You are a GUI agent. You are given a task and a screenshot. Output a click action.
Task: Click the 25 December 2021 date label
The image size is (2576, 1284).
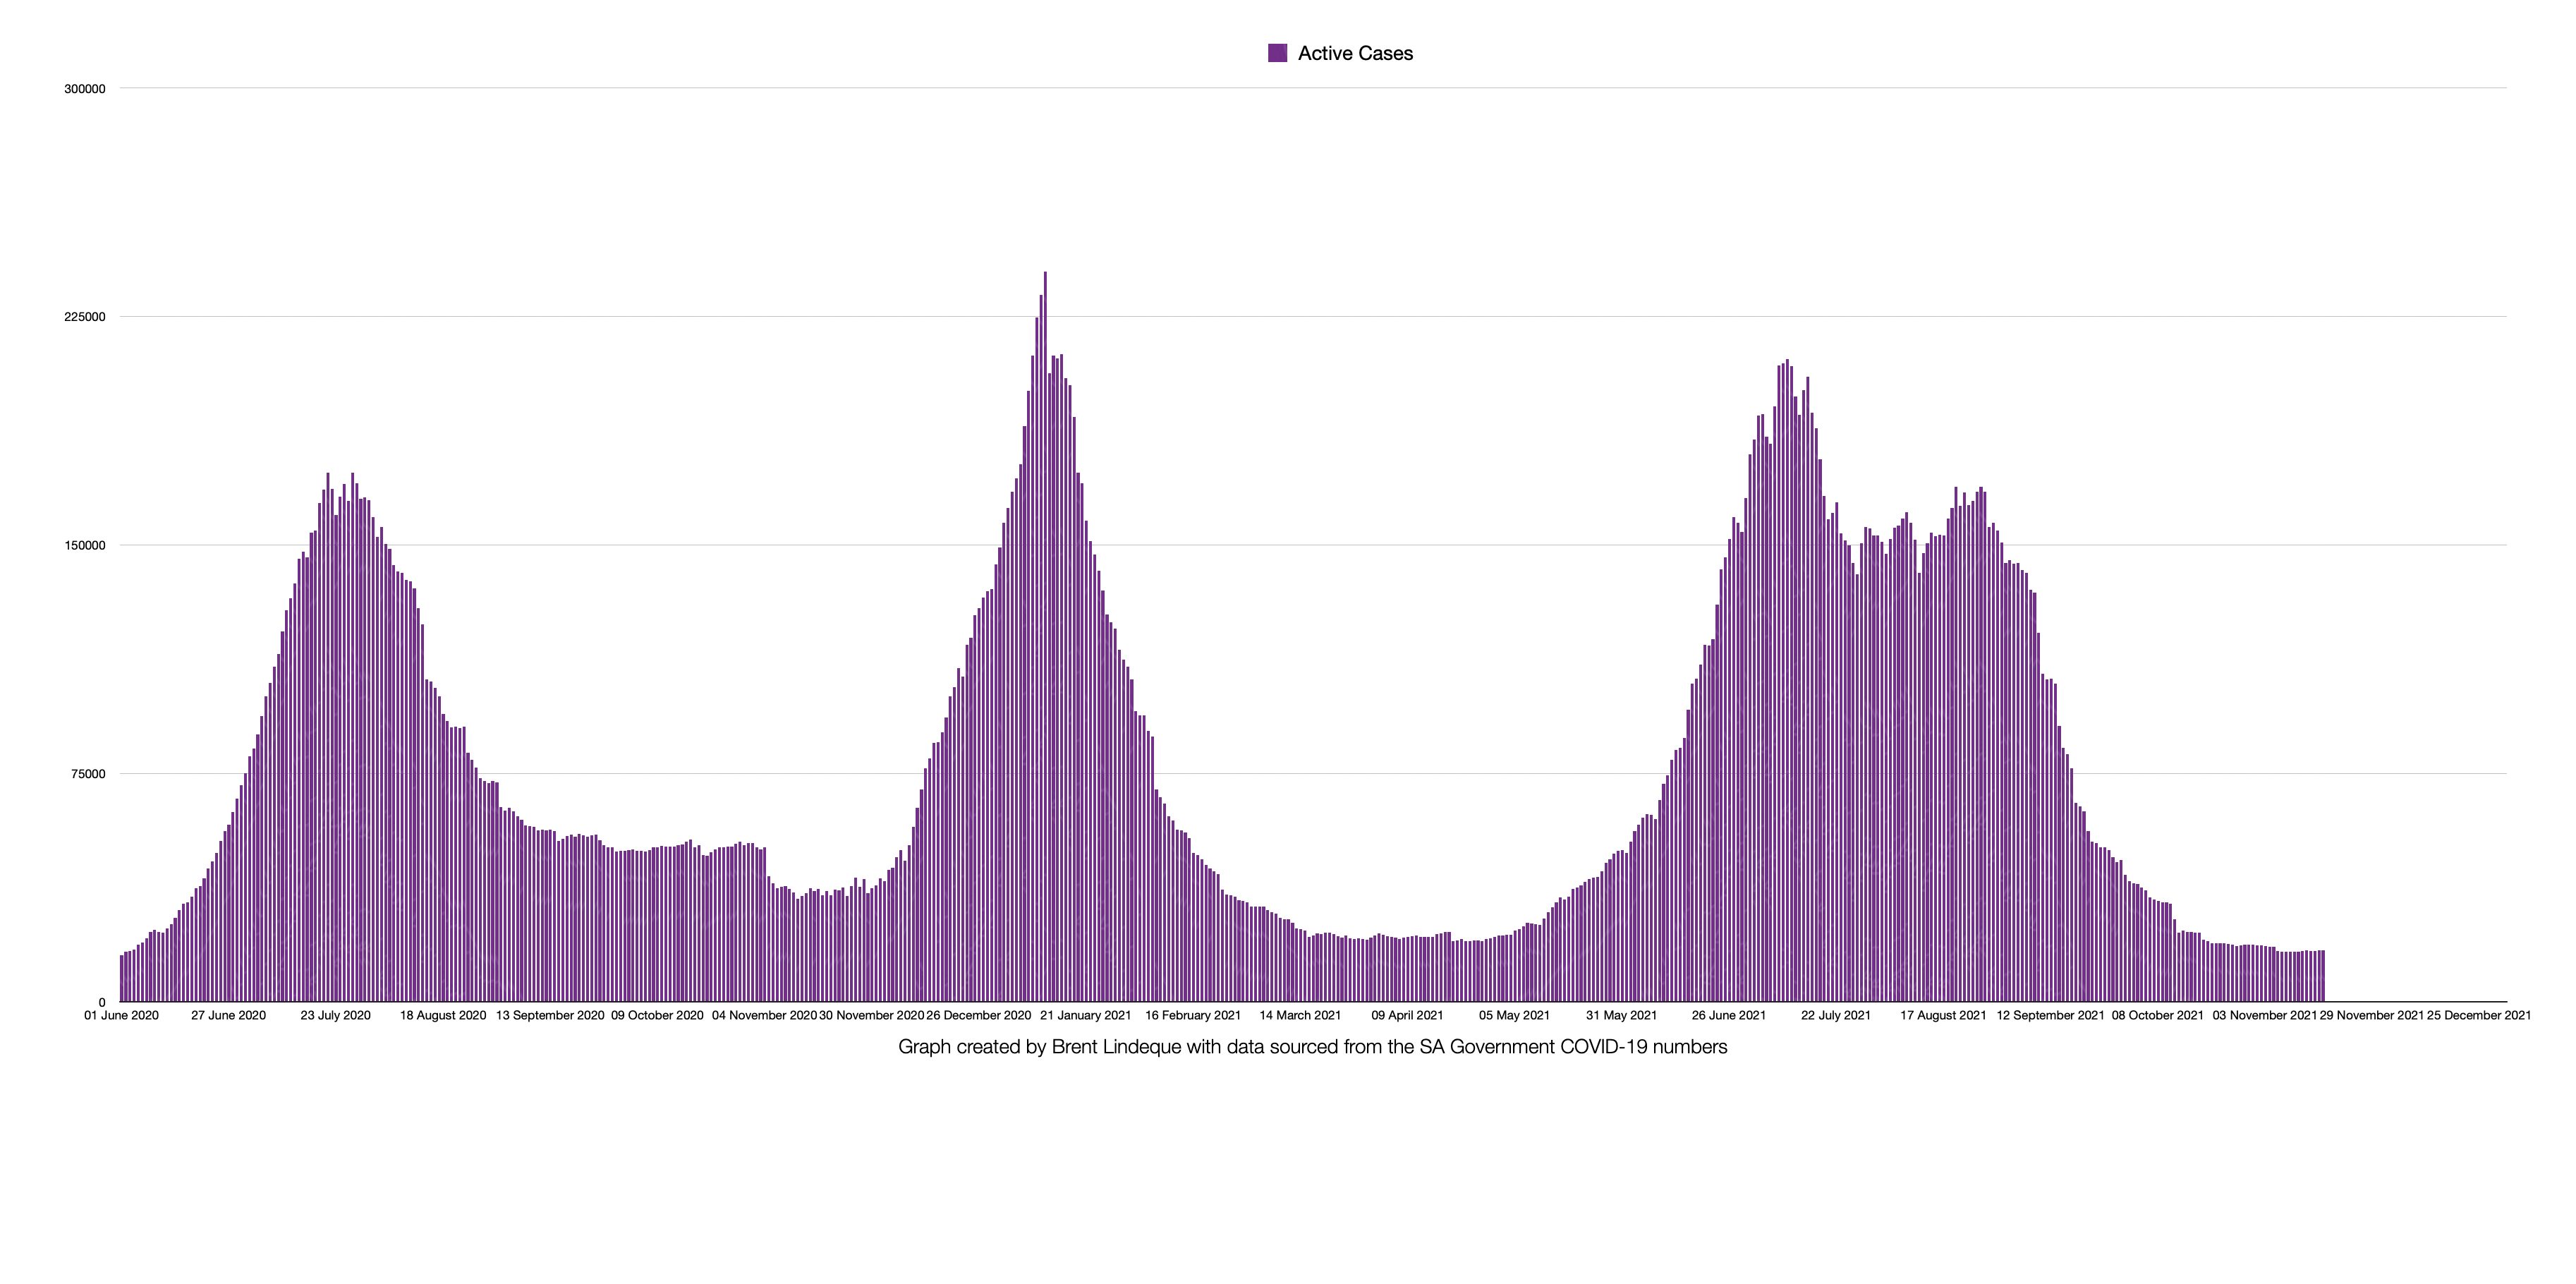(x=2478, y=1015)
